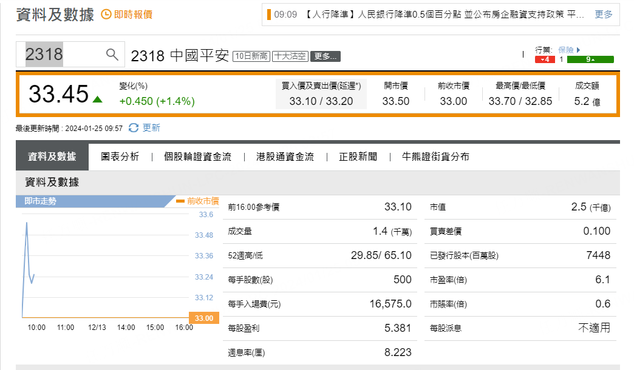The height and width of the screenshot is (370, 634).
Task: Click the clock icon beside 即時報價
Action: click(x=106, y=15)
